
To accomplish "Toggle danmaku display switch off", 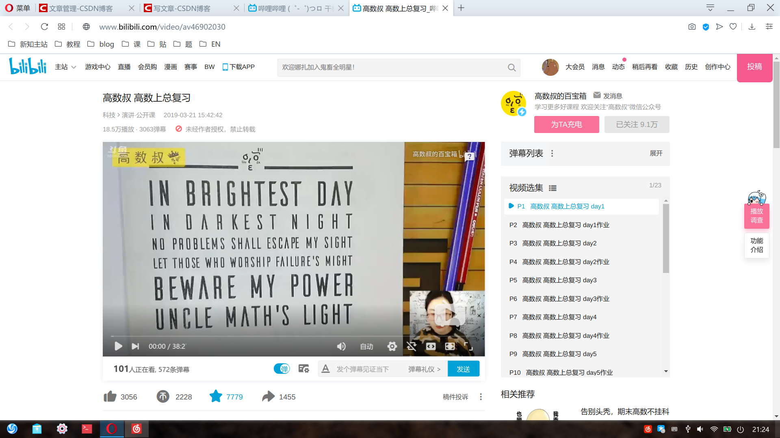I will (x=282, y=369).
